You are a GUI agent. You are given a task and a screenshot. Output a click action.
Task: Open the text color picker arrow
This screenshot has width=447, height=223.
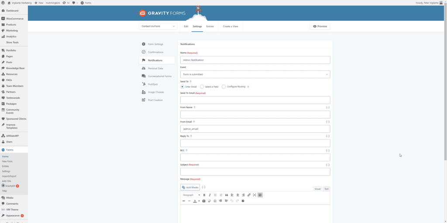[199, 201]
